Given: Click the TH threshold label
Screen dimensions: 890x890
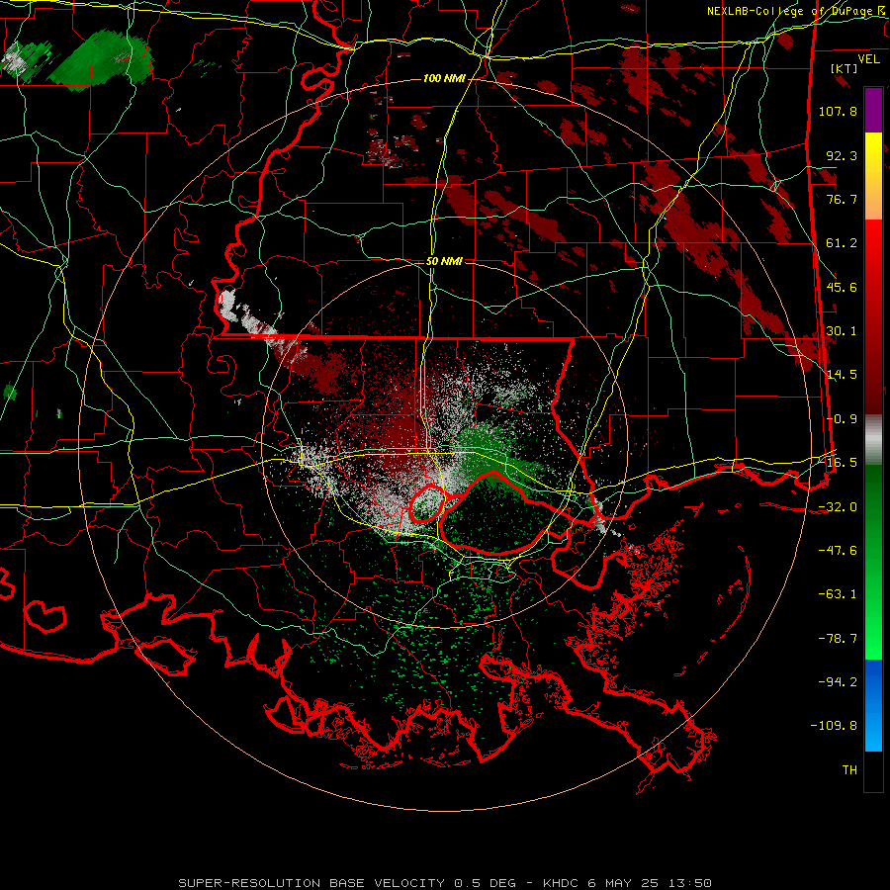Looking at the screenshot, I should pyautogui.click(x=849, y=770).
